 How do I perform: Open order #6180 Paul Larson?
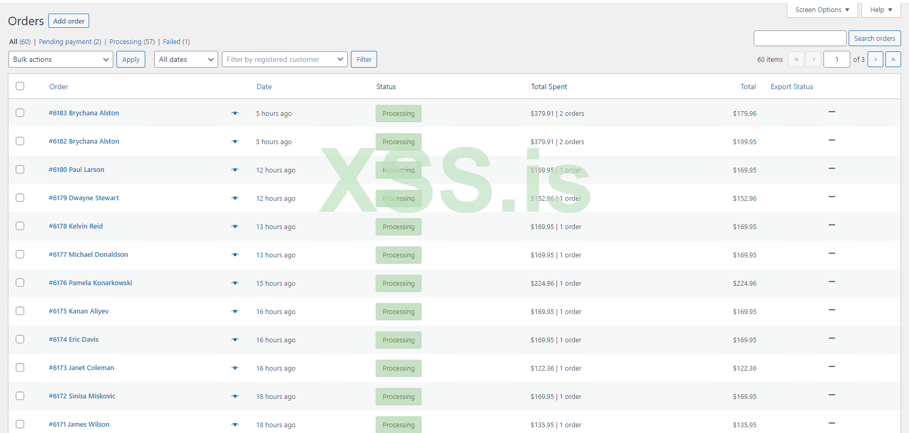pyautogui.click(x=77, y=170)
